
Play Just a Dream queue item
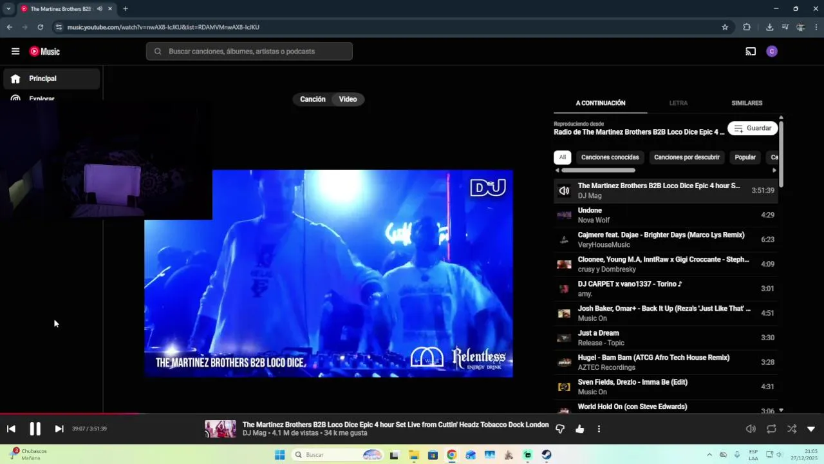pyautogui.click(x=666, y=338)
